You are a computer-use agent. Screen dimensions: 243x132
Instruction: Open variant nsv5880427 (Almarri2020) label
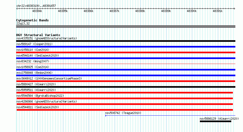[x=36, y=84]
